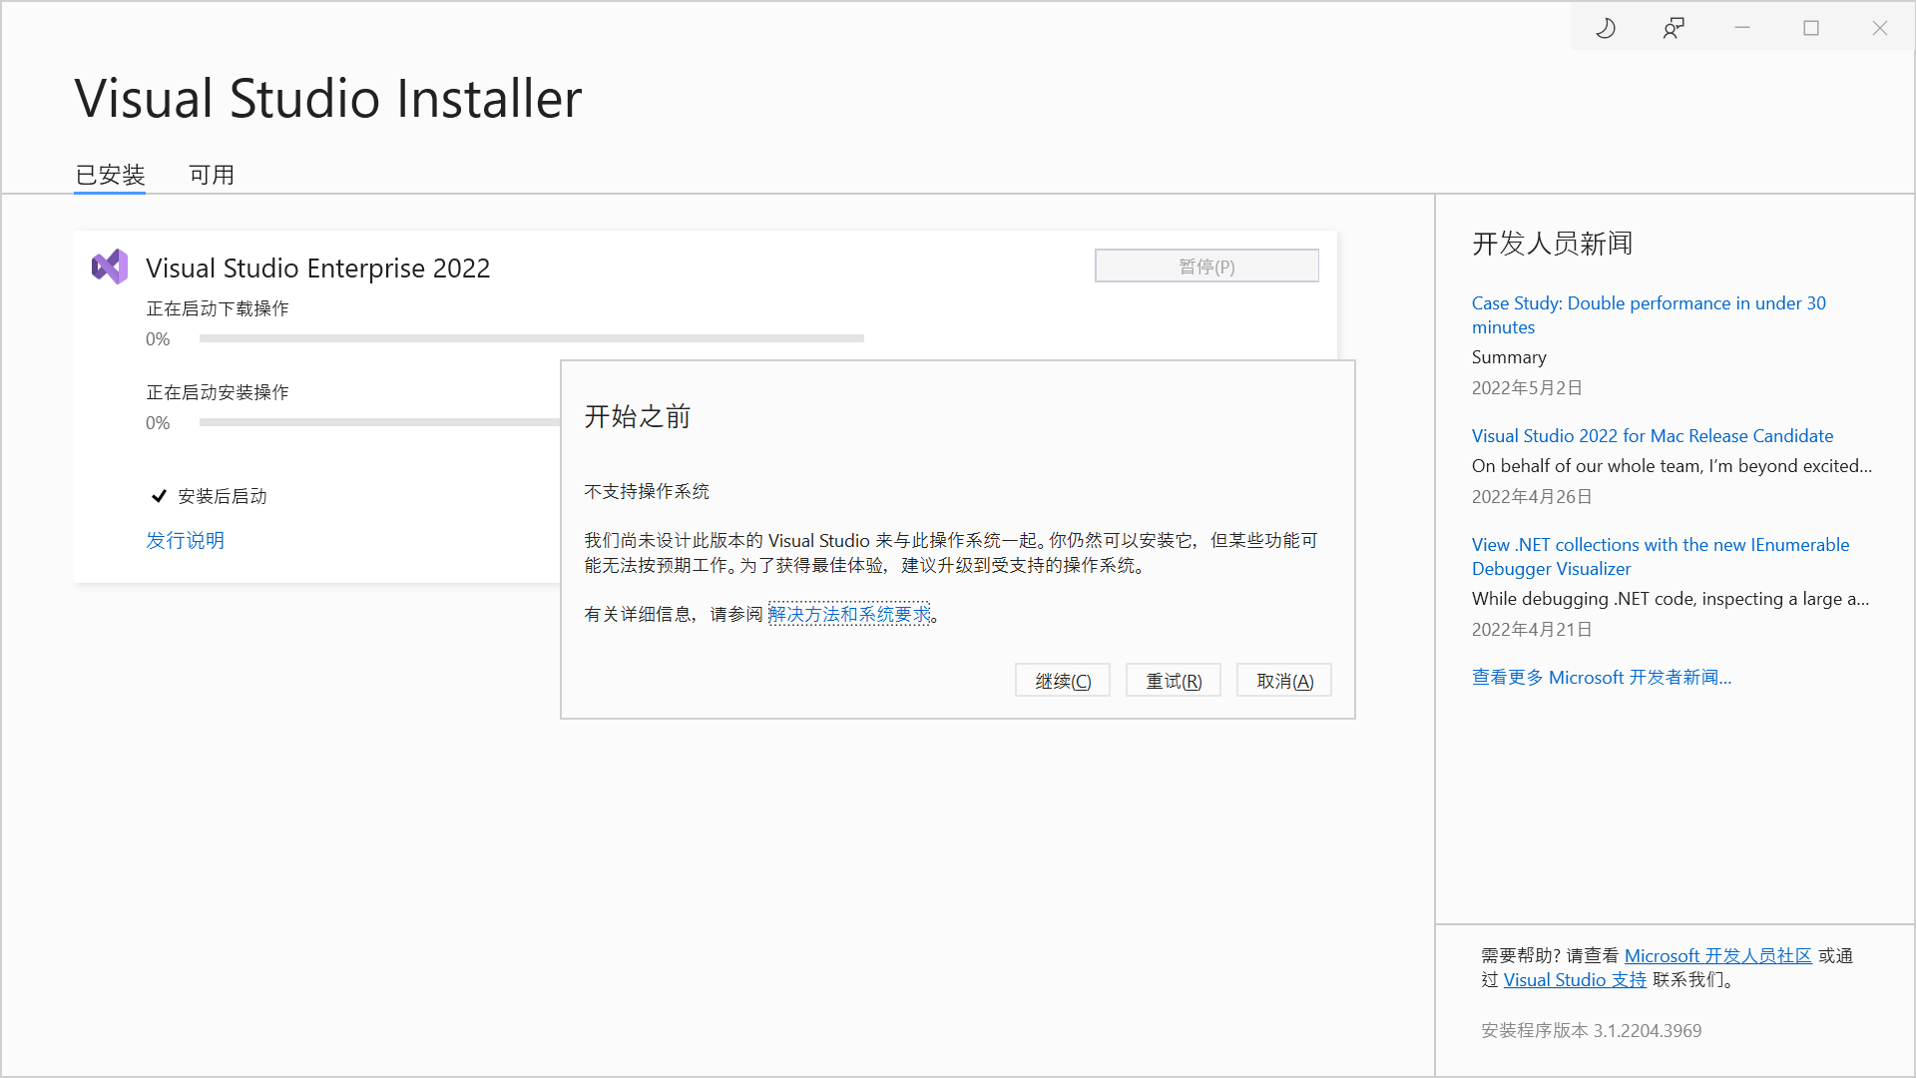The height and width of the screenshot is (1078, 1916).
Task: Click the Visual Studio Enterprise logo icon
Action: coord(110,267)
